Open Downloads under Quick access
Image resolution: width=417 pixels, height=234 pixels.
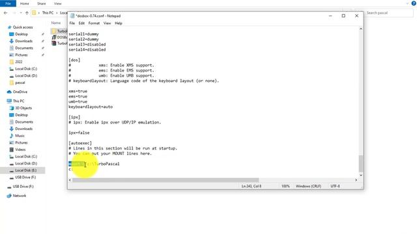point(23,41)
